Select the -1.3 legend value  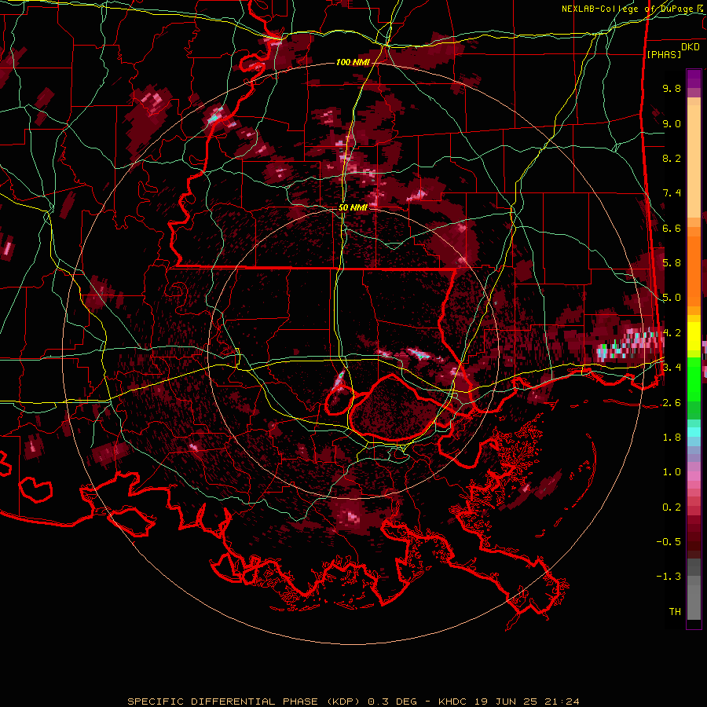(x=669, y=577)
